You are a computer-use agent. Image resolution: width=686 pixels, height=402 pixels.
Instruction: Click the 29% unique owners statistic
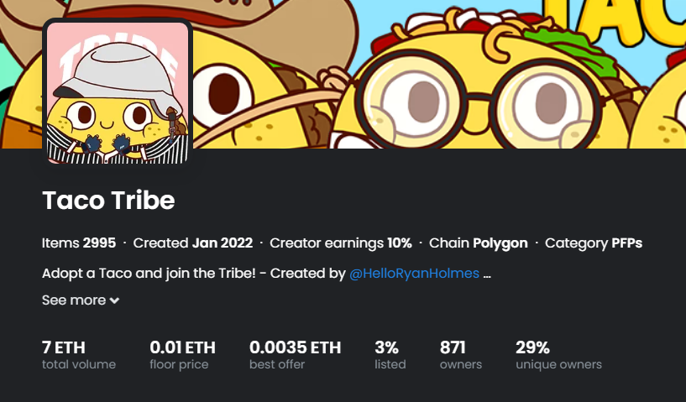tap(558, 355)
